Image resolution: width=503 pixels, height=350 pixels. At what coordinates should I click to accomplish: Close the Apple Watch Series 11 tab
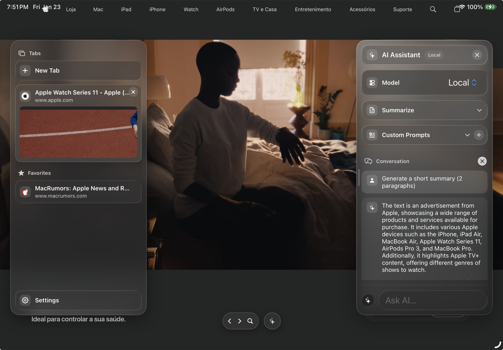(133, 92)
